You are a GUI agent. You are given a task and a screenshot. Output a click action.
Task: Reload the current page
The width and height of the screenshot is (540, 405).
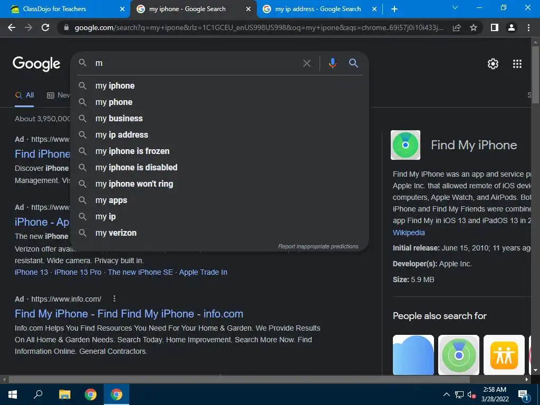click(45, 27)
